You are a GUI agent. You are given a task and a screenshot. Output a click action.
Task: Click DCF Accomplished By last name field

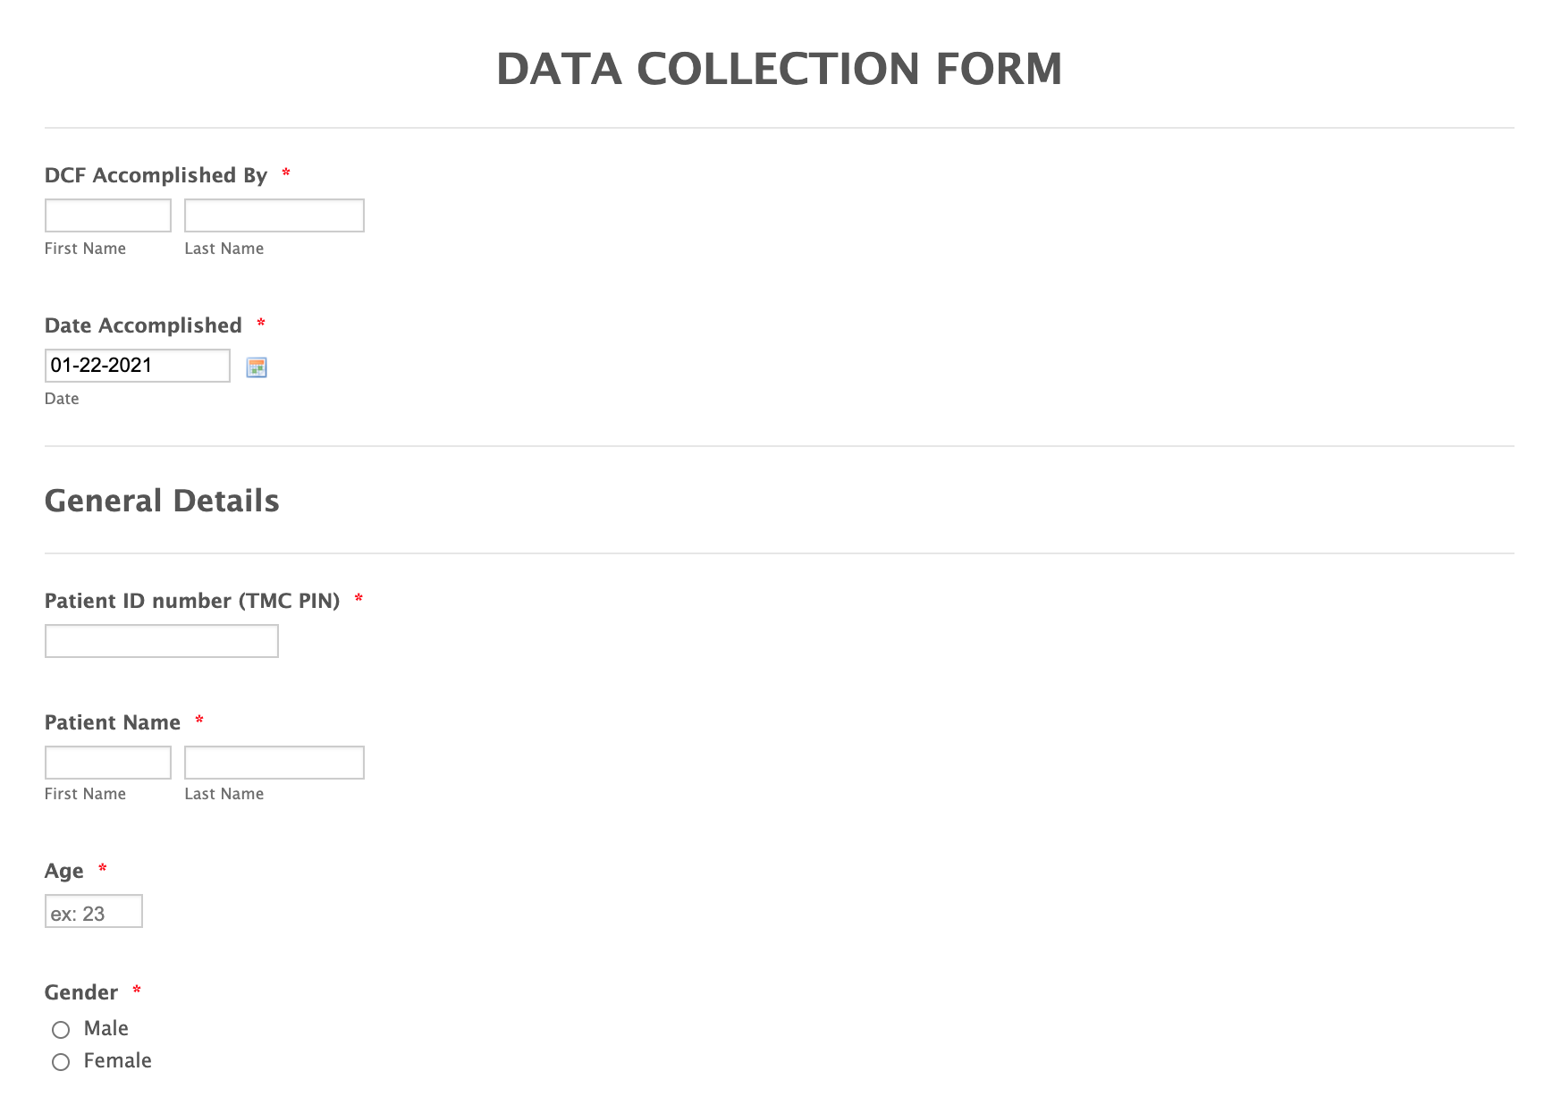click(x=274, y=215)
